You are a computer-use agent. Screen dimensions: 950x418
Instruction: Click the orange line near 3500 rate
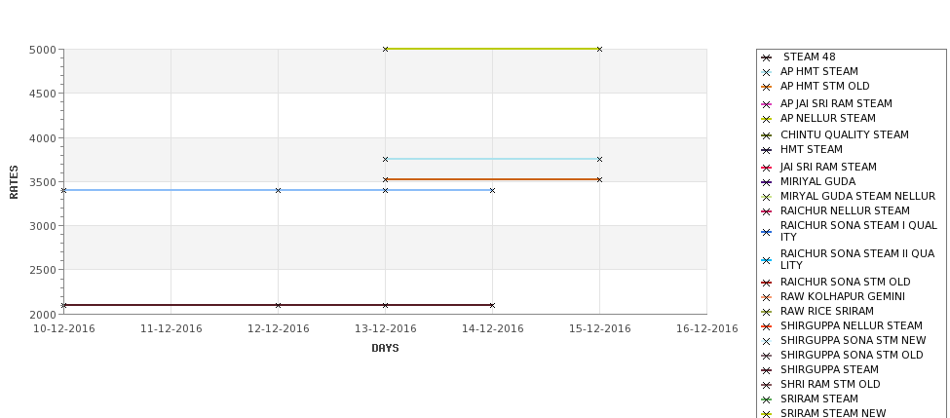(x=493, y=179)
